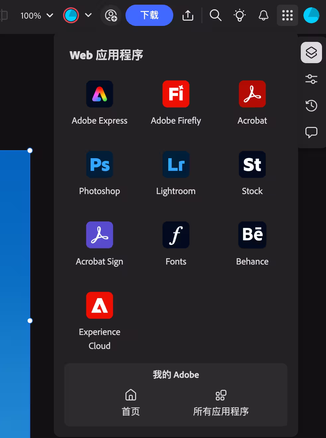Open the Layers panel in the sidebar
Screen dimensions: 326x438
(311, 52)
